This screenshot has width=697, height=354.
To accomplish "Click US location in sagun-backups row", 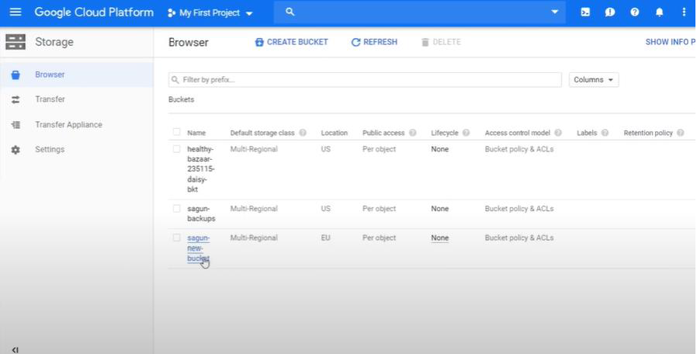I will (x=326, y=209).
